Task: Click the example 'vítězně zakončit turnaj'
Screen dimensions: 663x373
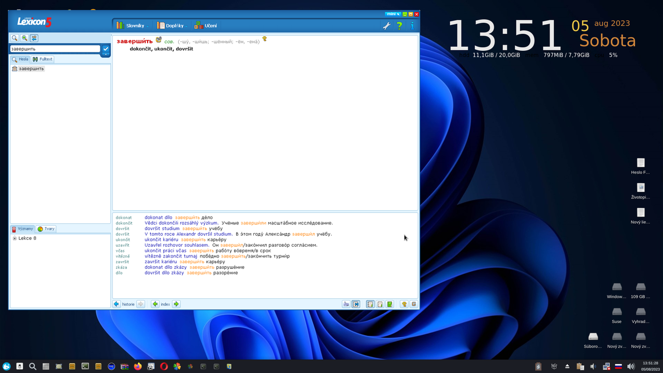Action: tap(171, 256)
